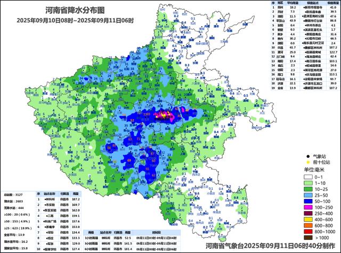Click the 河南省降水分布图 map title

[x=75, y=10]
